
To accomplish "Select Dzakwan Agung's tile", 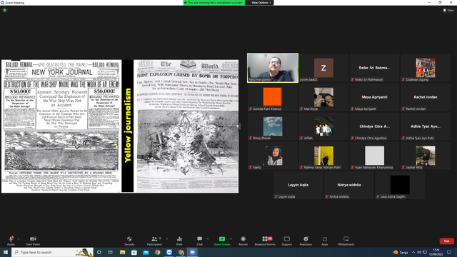I will 426,68.
